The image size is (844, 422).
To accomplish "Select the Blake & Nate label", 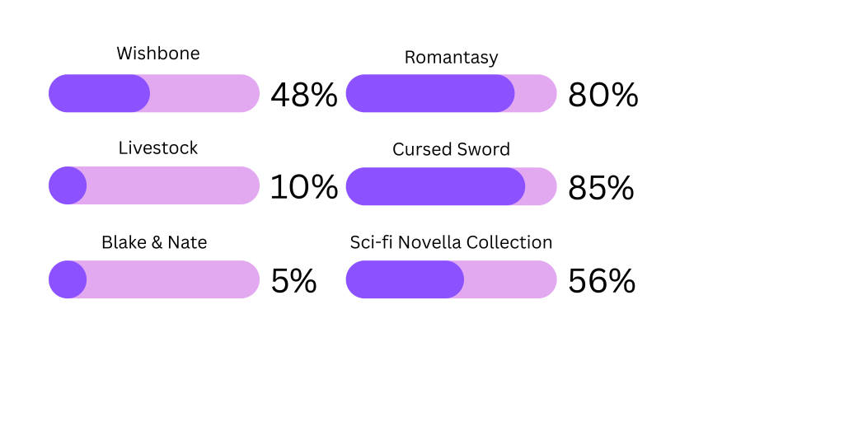I will (x=154, y=242).
